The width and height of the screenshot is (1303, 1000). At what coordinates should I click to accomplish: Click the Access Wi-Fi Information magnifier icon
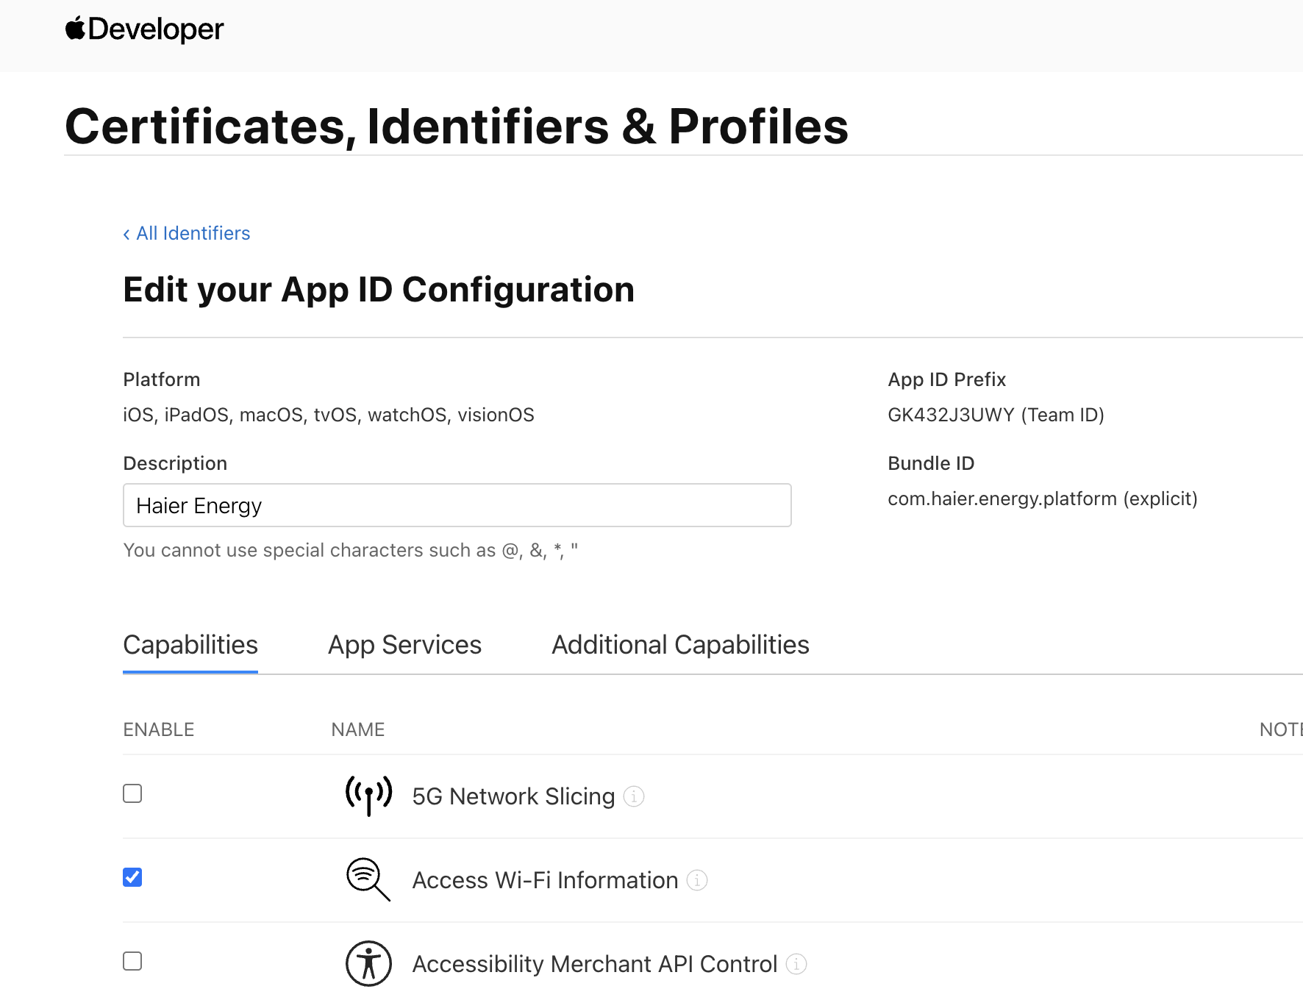click(368, 879)
